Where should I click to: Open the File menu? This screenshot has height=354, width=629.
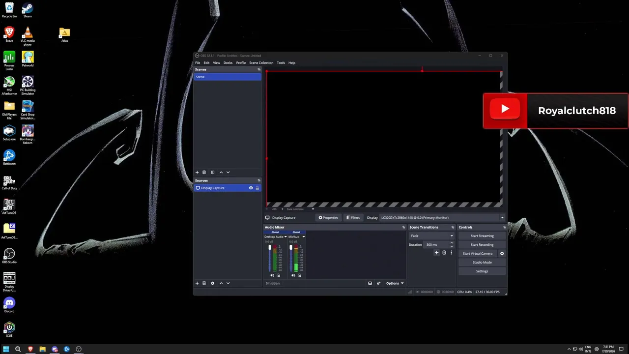(x=198, y=63)
